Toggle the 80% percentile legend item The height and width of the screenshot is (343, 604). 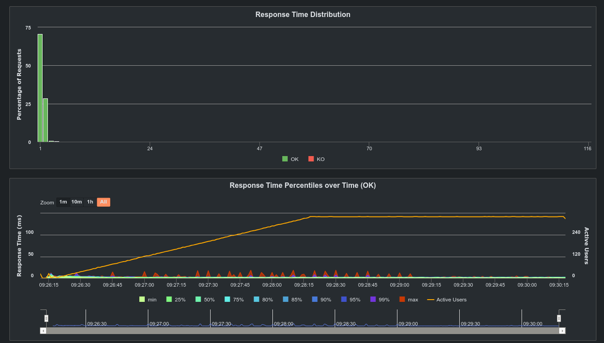click(x=263, y=300)
